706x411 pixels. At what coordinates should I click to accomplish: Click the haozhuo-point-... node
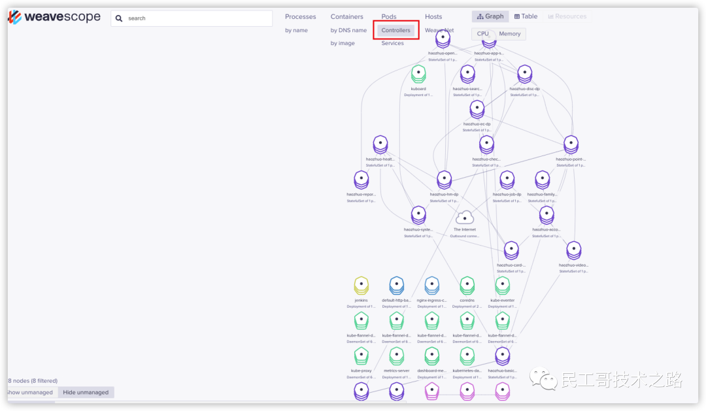571,145
